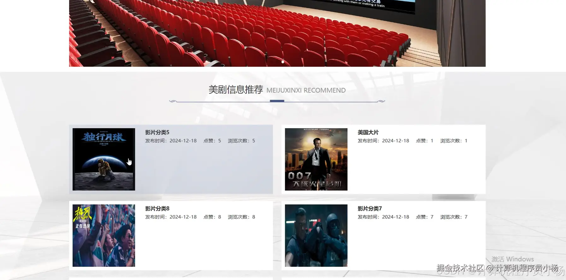Click 点赞: 5 on the 影片分类5 card
566x280 pixels.
pyautogui.click(x=212, y=141)
